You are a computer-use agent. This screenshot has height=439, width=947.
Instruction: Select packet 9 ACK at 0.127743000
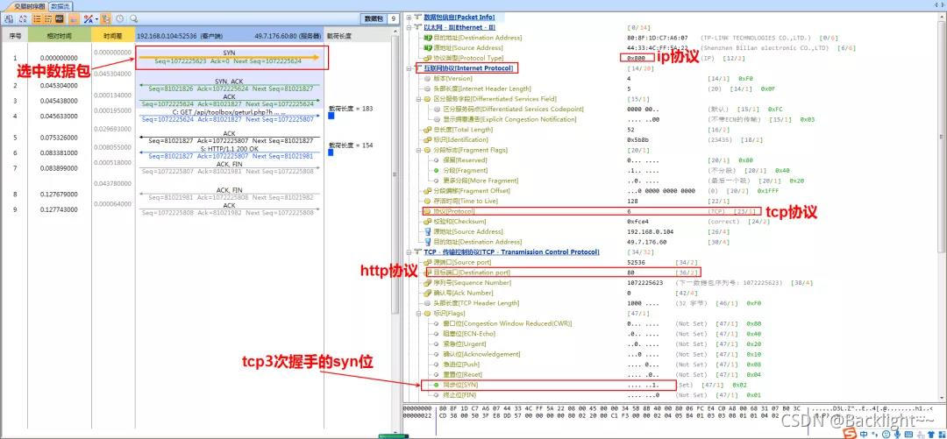pyautogui.click(x=229, y=209)
